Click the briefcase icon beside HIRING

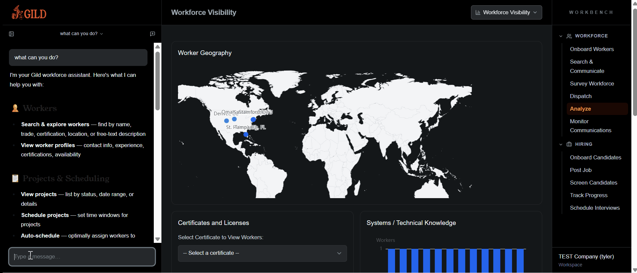569,144
